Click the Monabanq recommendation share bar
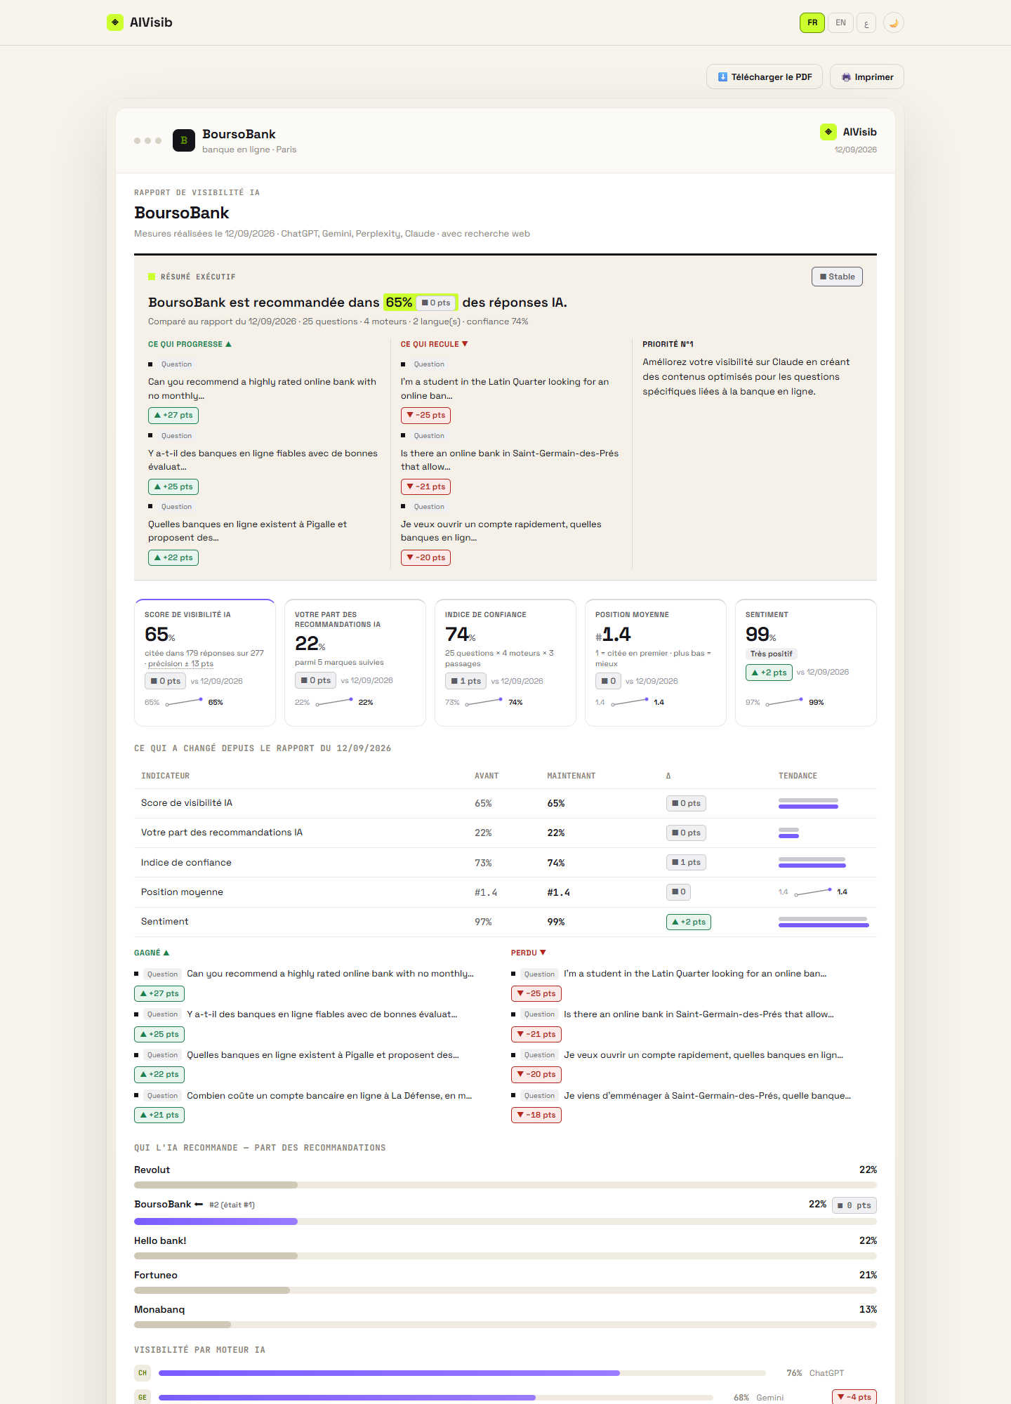Image resolution: width=1011 pixels, height=1404 pixels. click(x=505, y=1325)
